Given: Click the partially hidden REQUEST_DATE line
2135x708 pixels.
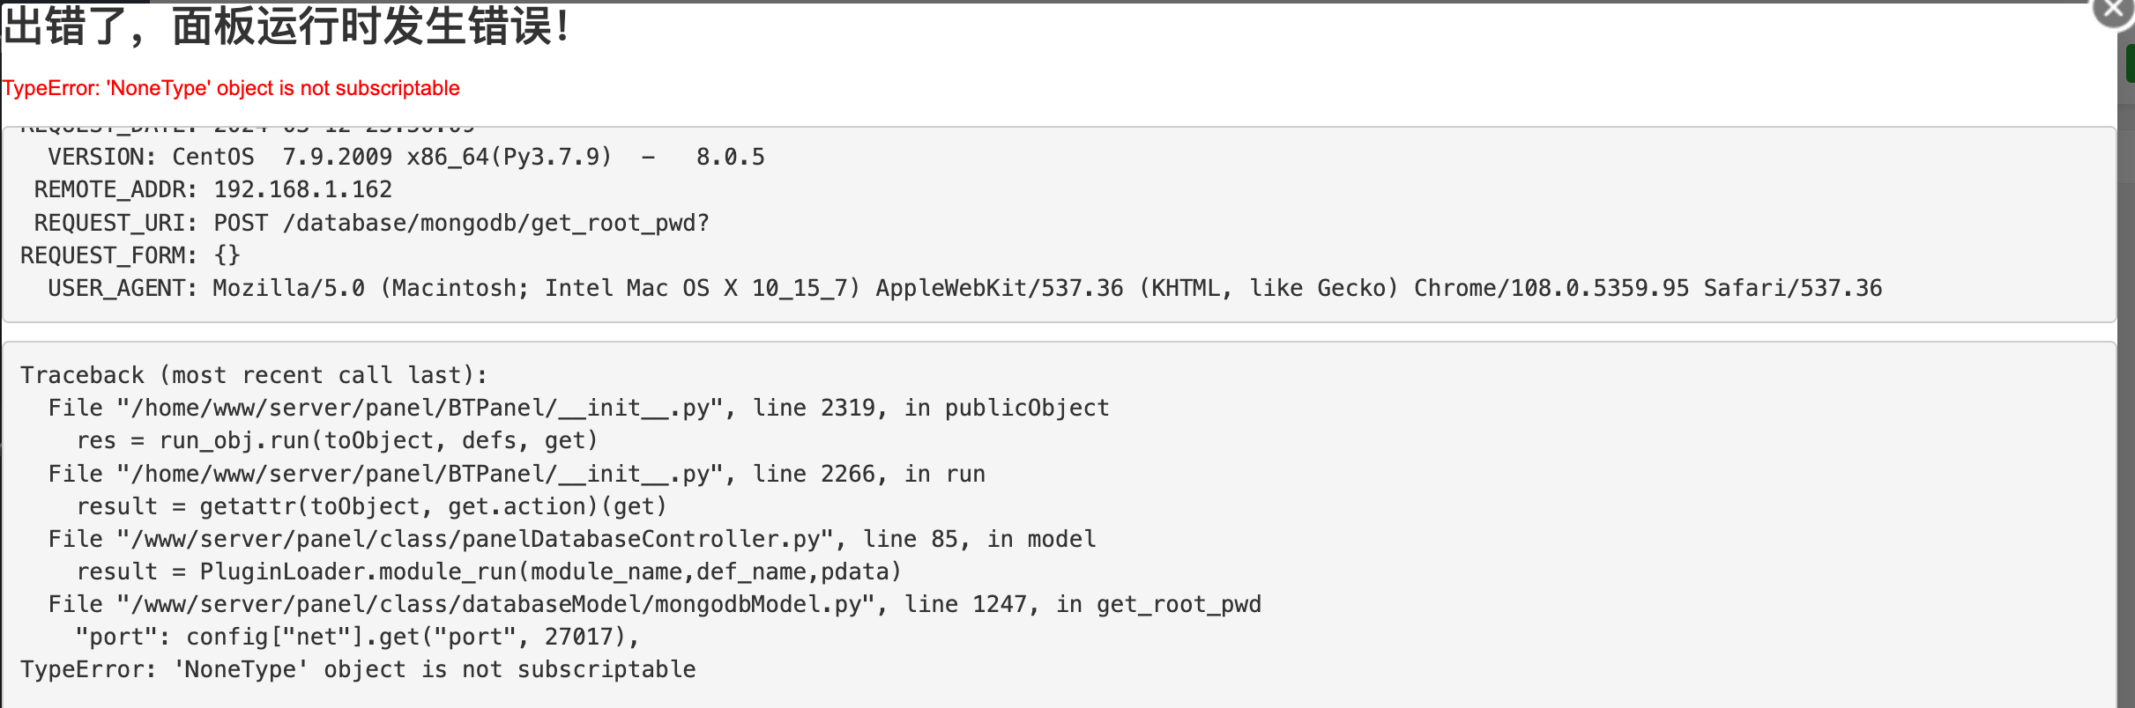Looking at the screenshot, I should click(248, 129).
